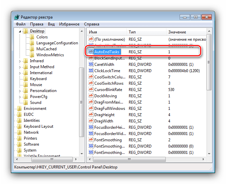
Task: Click the FontSmoothing value 2
Action: coord(169,140)
